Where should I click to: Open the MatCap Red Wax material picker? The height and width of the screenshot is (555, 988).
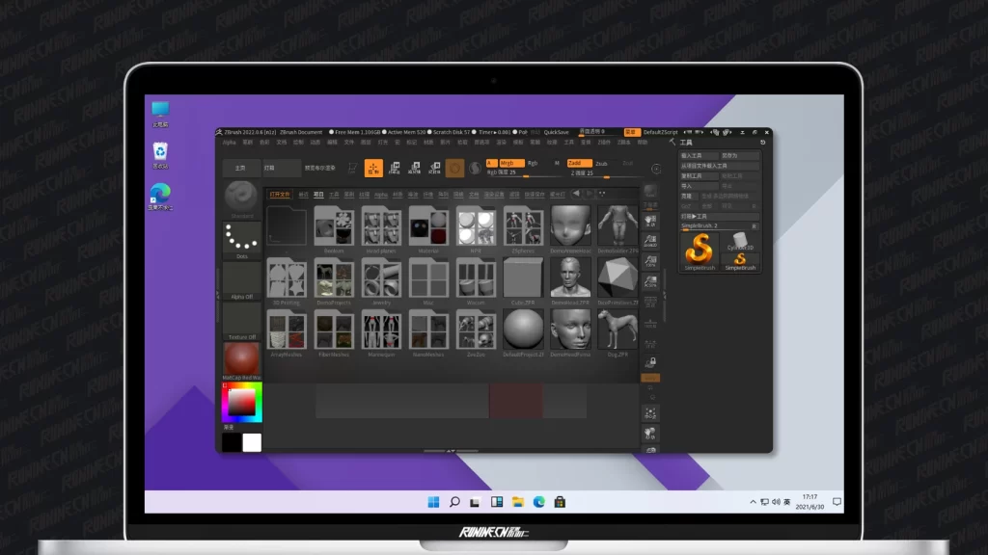click(x=241, y=360)
